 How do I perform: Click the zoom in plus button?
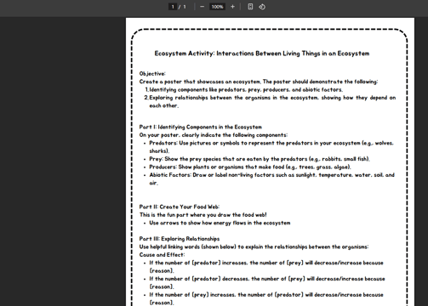tap(232, 7)
